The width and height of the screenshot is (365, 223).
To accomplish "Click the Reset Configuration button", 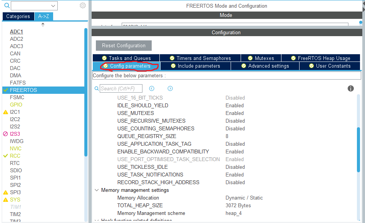I will click(124, 46).
